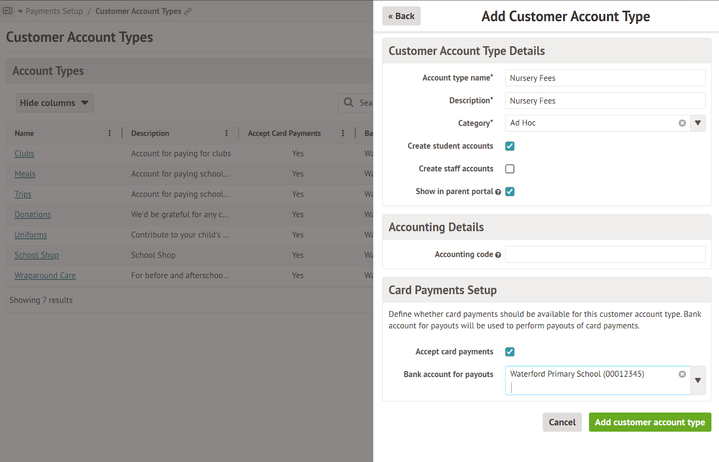Click the search magnifier icon
The width and height of the screenshot is (719, 462).
348,102
